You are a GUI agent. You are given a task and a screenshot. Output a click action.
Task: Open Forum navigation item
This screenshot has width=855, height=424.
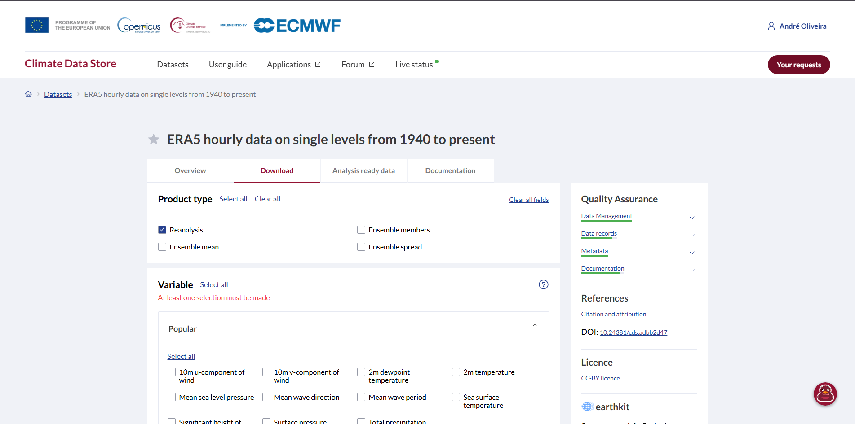(353, 65)
